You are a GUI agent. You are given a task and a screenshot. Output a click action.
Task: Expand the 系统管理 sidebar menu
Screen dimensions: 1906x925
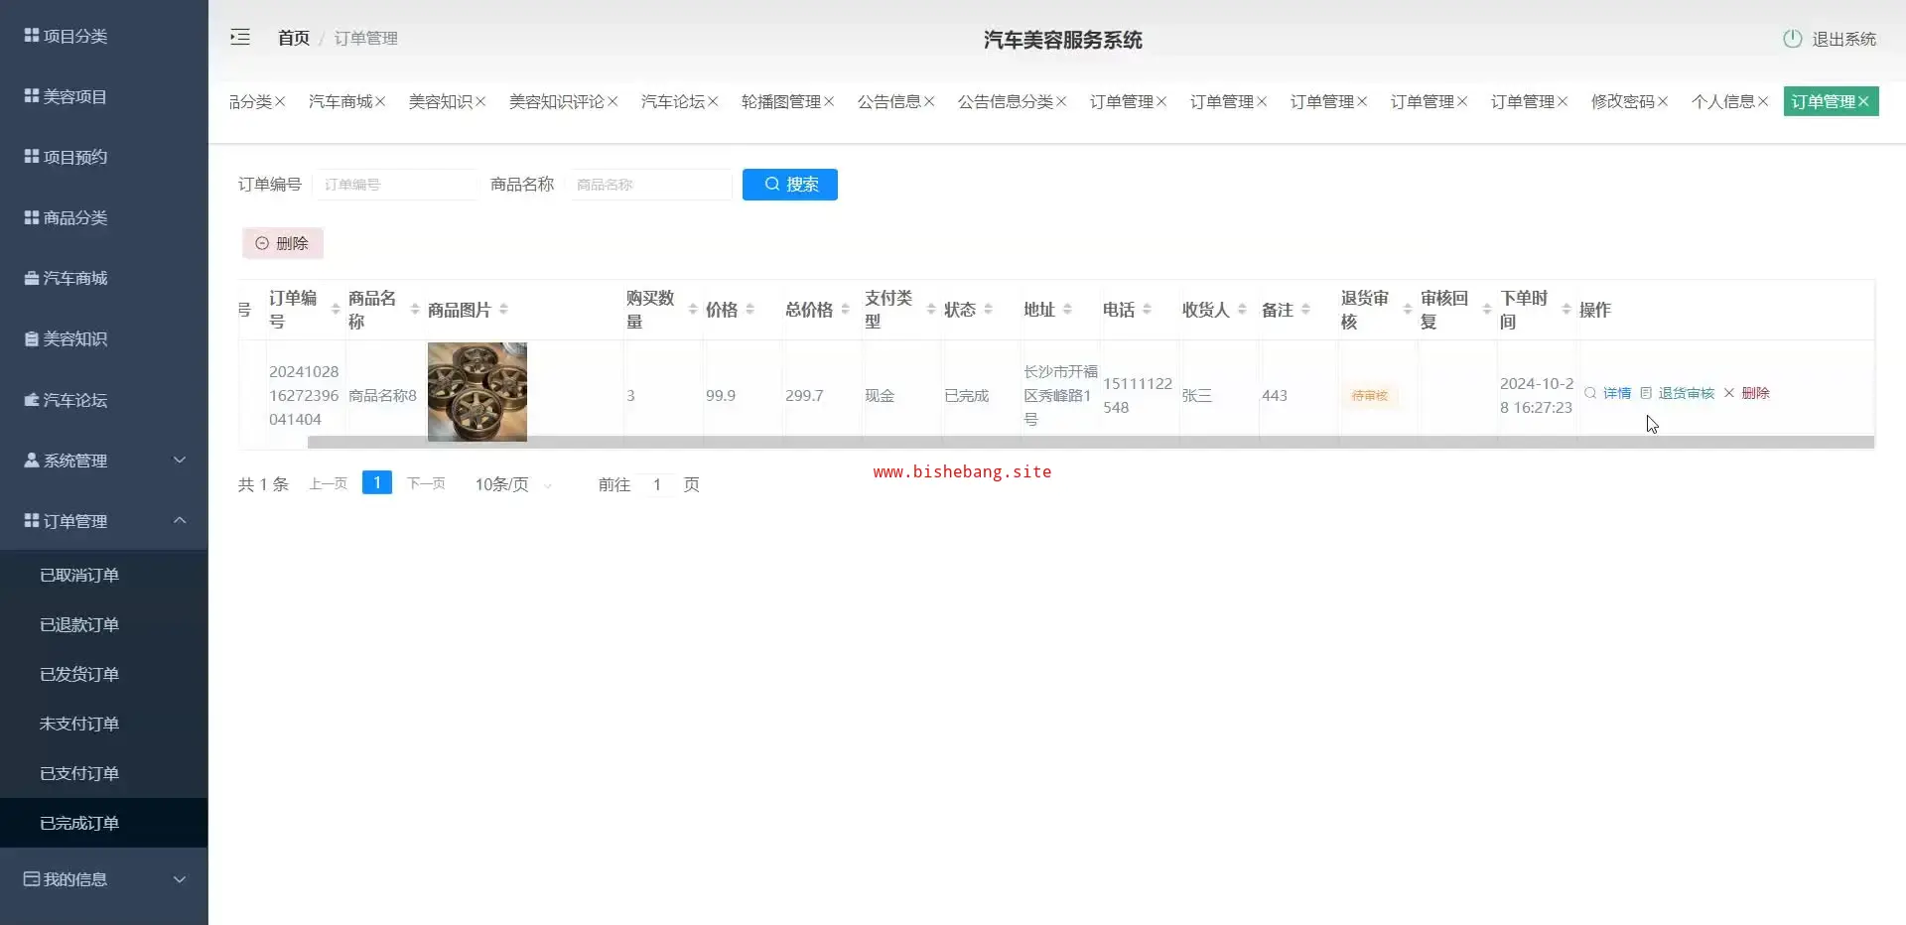coord(104,461)
